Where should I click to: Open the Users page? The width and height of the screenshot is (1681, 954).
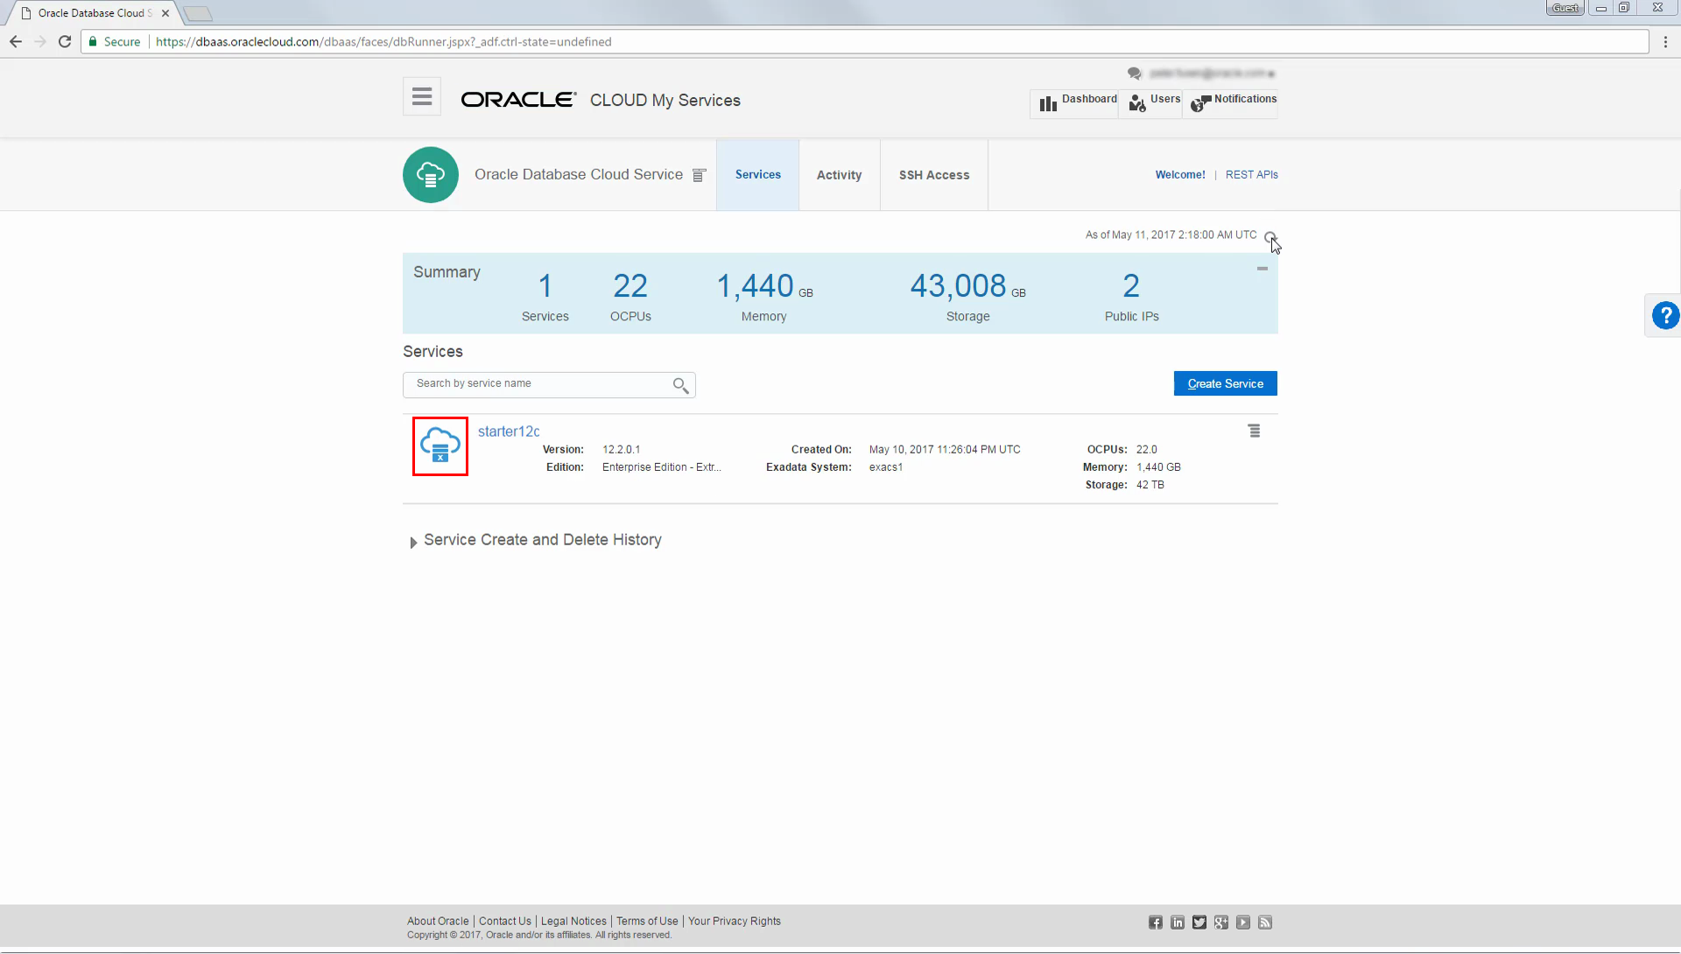(1155, 102)
